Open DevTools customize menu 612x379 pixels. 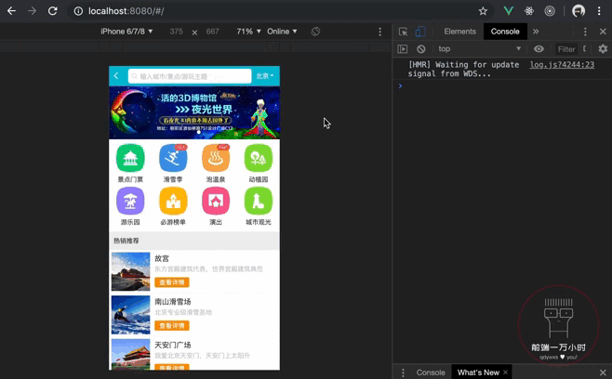click(x=585, y=32)
